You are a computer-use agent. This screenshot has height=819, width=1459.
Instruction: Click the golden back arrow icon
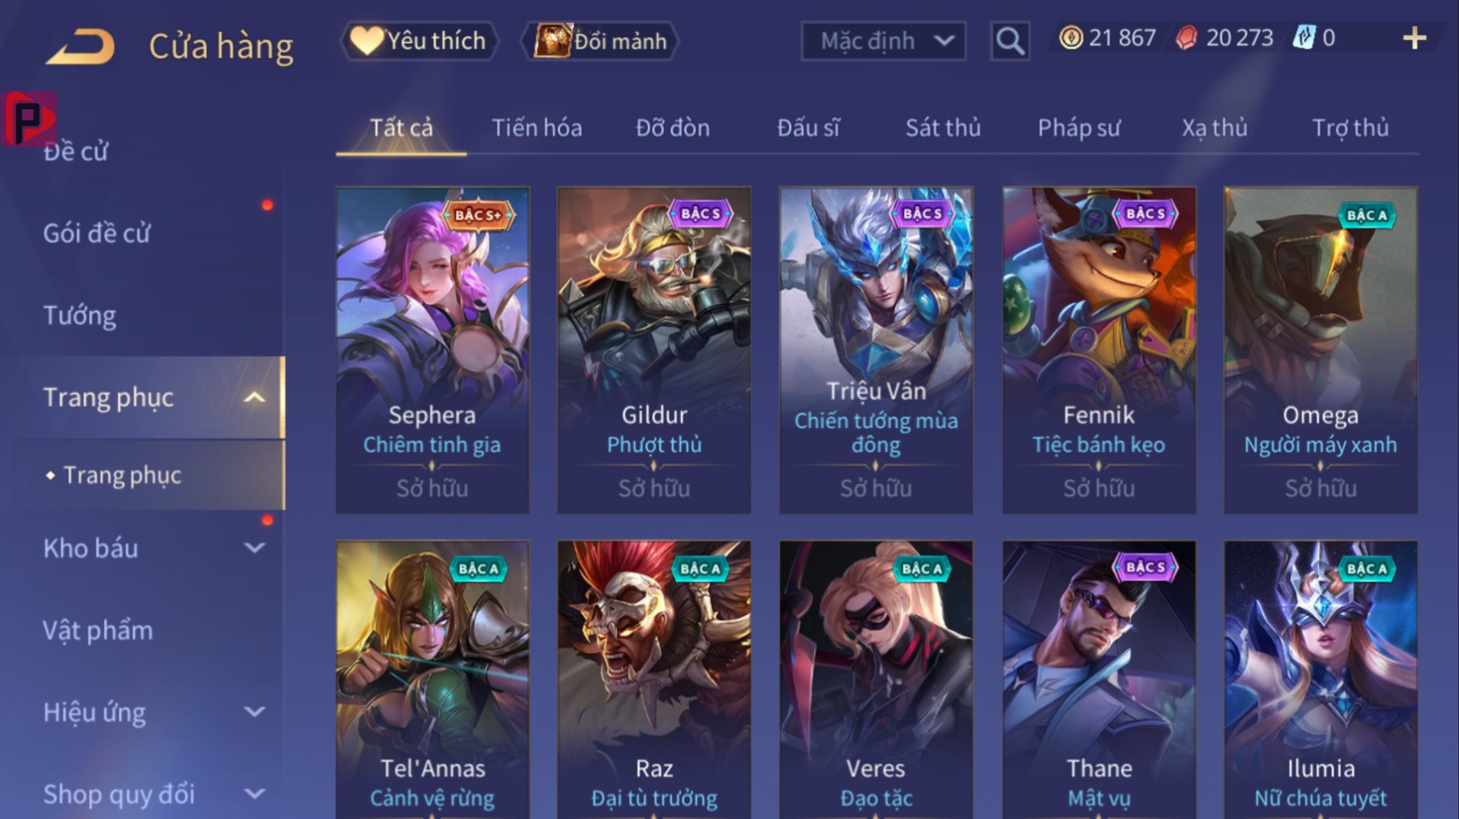[80, 46]
